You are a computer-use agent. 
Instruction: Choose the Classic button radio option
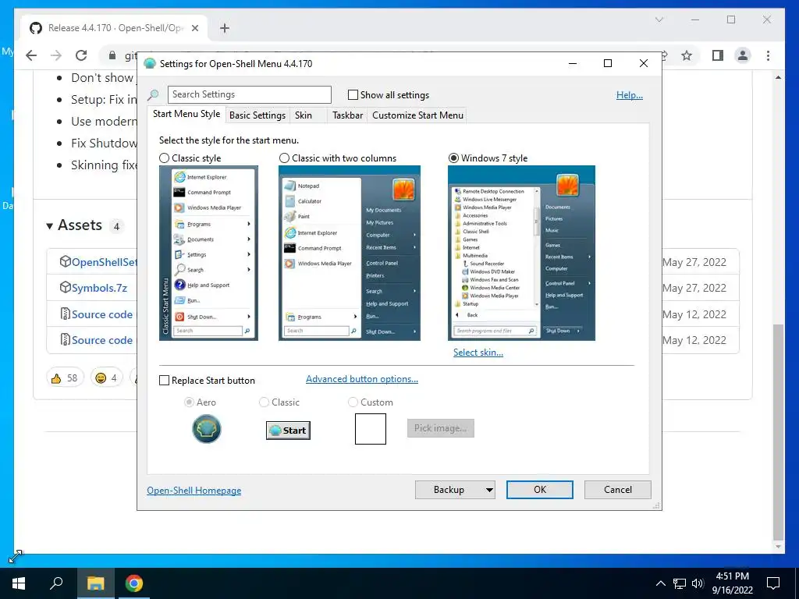(x=264, y=402)
